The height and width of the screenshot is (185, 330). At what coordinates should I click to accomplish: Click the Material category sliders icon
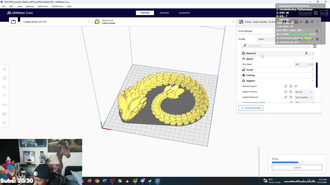point(306,53)
